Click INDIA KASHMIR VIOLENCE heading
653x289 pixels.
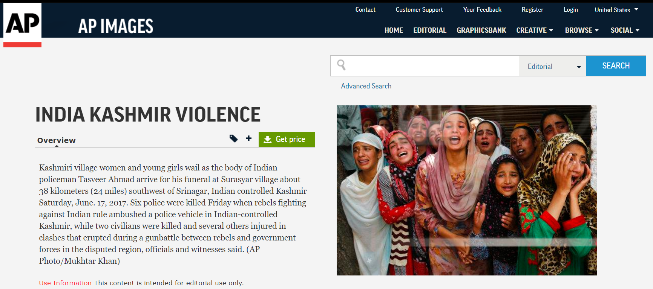(x=148, y=114)
